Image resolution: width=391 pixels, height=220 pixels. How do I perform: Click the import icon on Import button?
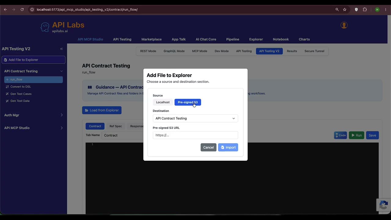[x=222, y=148]
